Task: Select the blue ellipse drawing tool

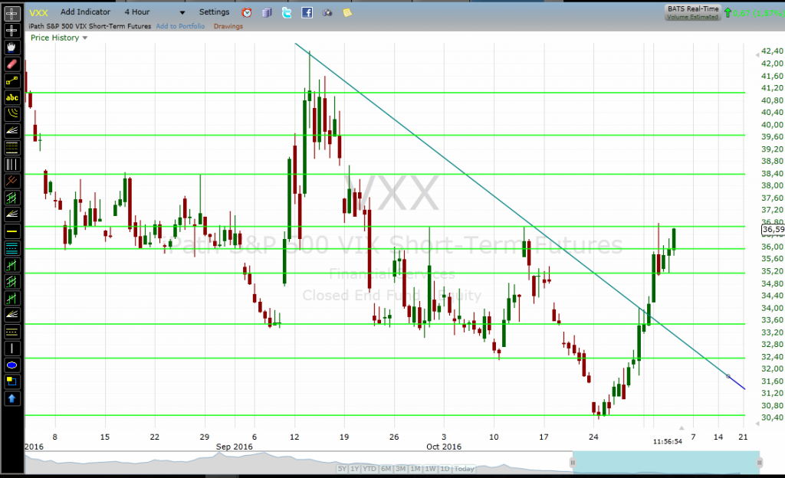Action: tap(12, 365)
